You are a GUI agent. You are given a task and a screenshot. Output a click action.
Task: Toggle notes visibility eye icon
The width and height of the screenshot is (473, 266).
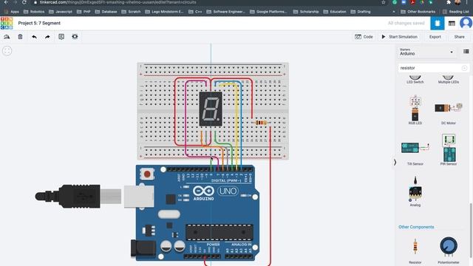[75, 37]
